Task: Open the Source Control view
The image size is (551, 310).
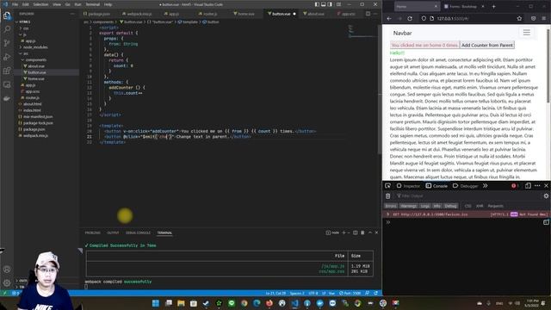Action: (x=7, y=43)
